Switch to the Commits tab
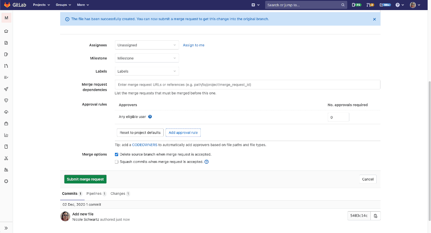 (x=72, y=194)
